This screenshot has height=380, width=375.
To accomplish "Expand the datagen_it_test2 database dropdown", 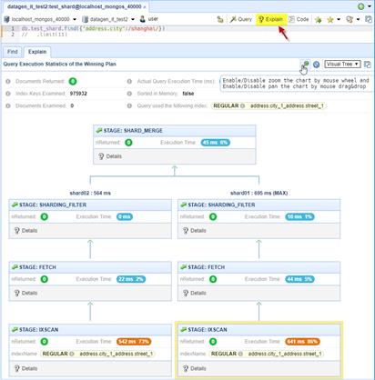I will (133, 19).
